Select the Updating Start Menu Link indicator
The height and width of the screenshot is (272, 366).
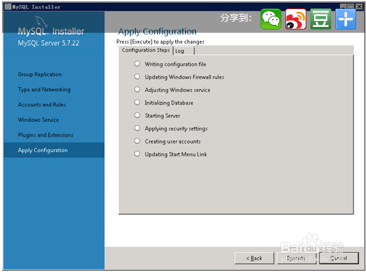137,154
